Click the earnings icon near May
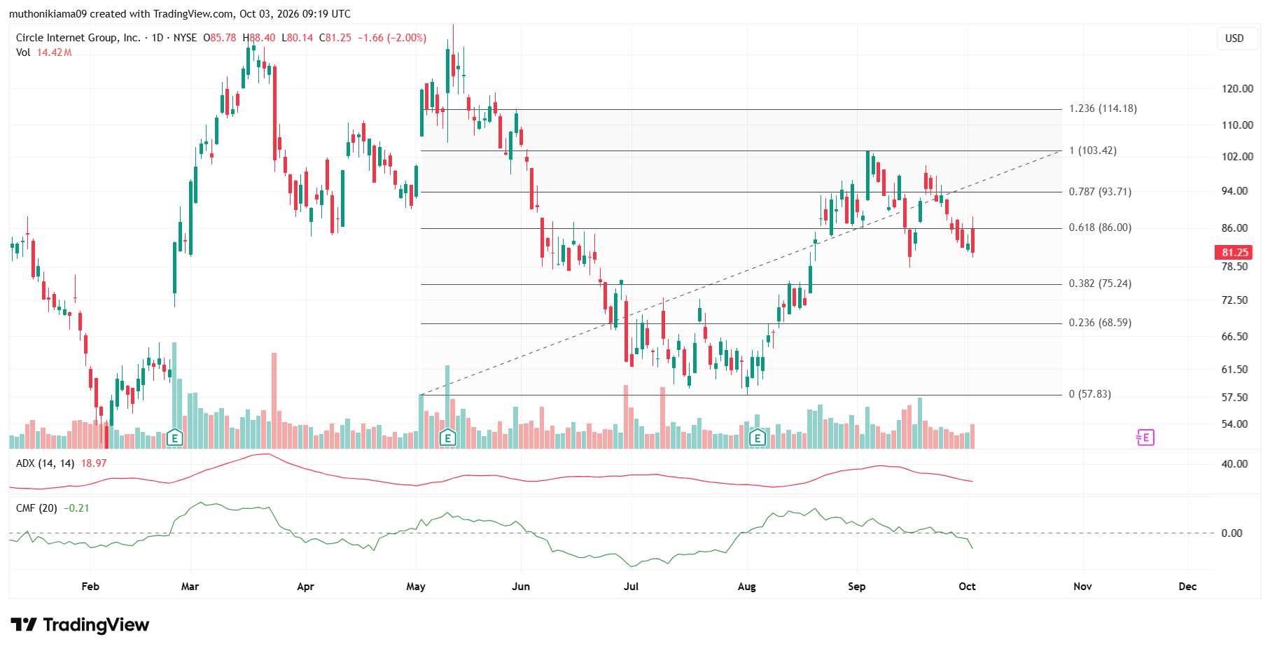This screenshot has width=1270, height=651. pos(447,438)
